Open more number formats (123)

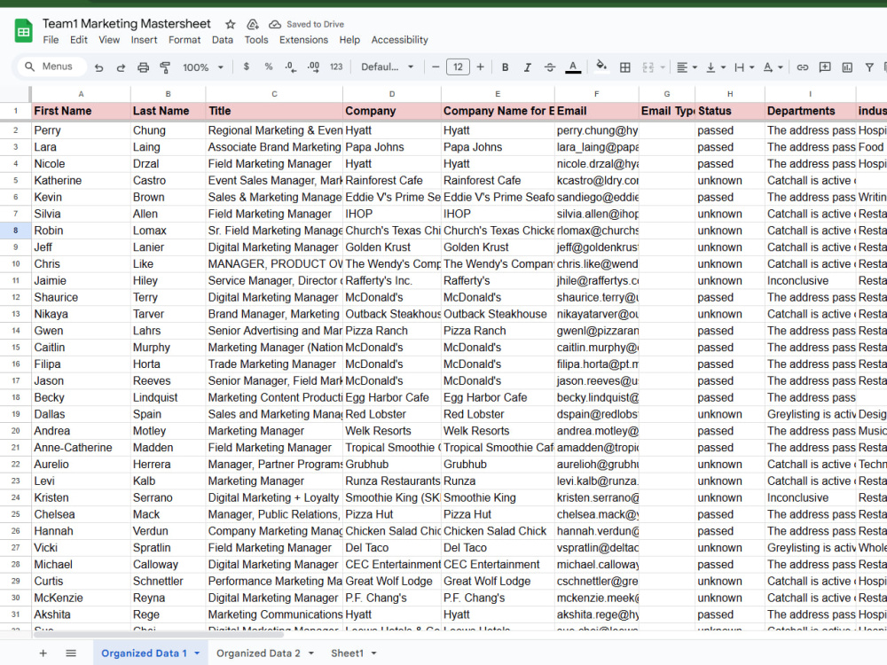[x=336, y=66]
